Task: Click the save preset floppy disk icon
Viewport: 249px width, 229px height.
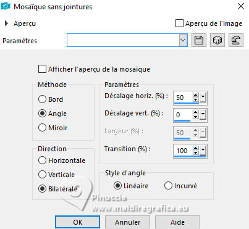Action: (x=199, y=40)
